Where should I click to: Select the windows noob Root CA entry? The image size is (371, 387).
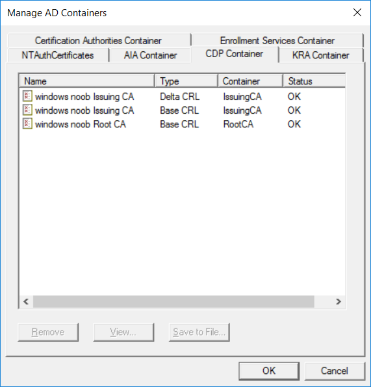(81, 124)
